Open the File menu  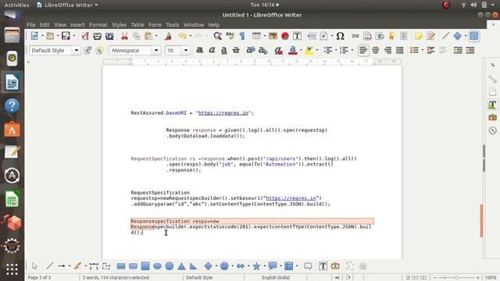(31, 25)
